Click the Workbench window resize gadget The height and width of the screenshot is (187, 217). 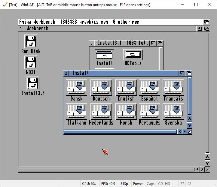[x=207, y=170]
